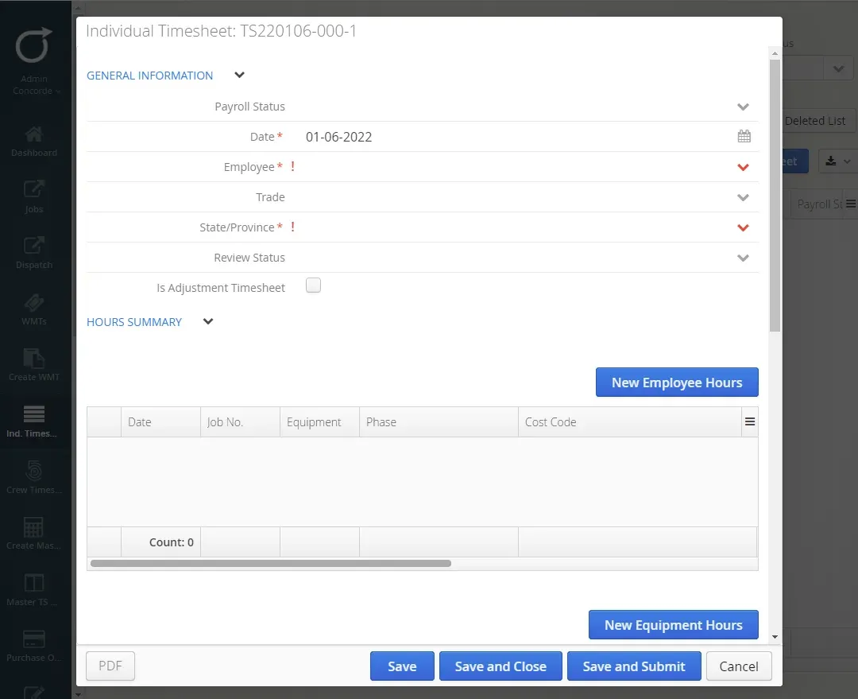This screenshot has width=858, height=699.
Task: Open the Trade dropdown
Action: [x=744, y=197]
